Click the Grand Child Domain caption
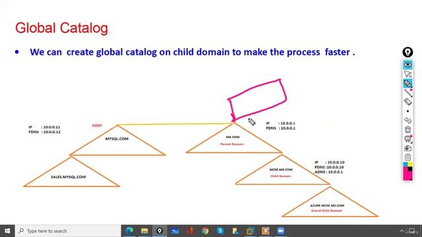Viewport: 422px width, 237px height. (327, 211)
